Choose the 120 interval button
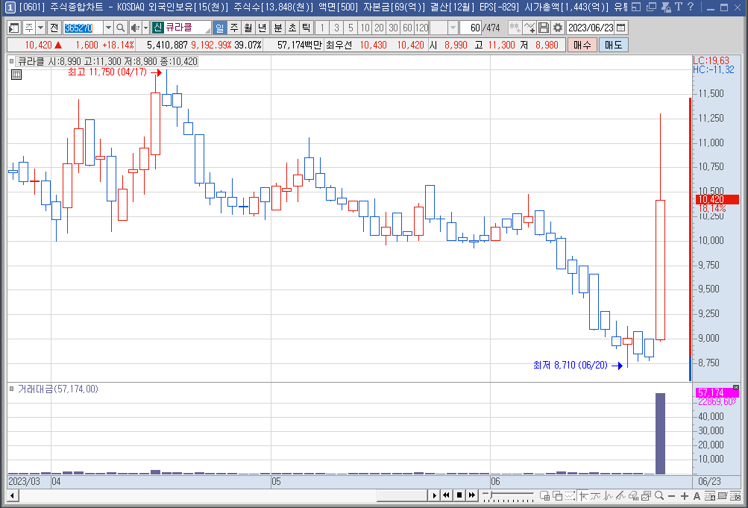The width and height of the screenshot is (748, 508). 421,28
